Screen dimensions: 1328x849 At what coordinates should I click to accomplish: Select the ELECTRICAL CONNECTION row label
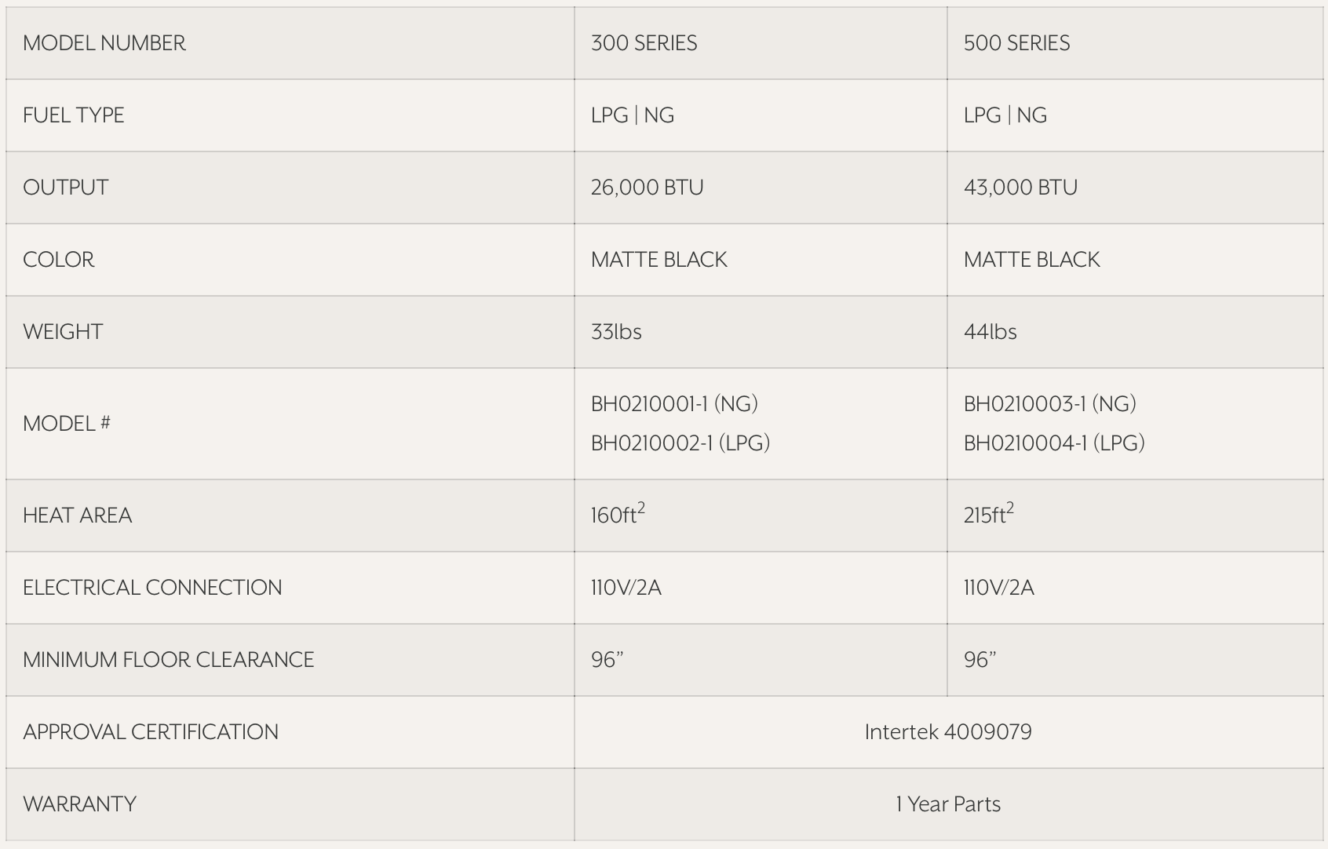click(152, 588)
